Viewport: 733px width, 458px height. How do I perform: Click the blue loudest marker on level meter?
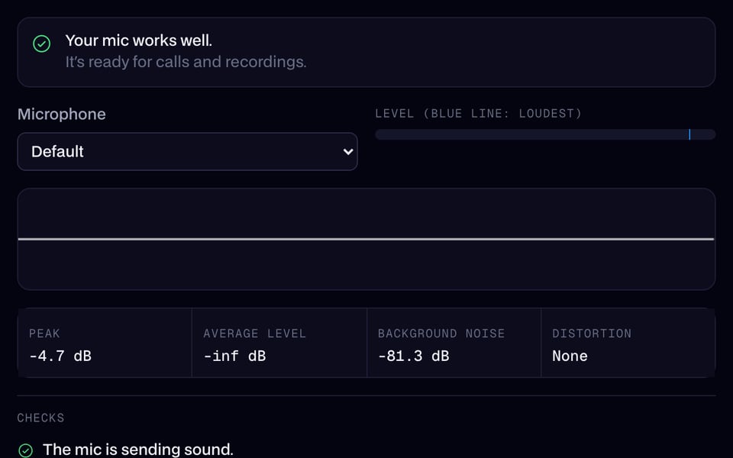(689, 134)
